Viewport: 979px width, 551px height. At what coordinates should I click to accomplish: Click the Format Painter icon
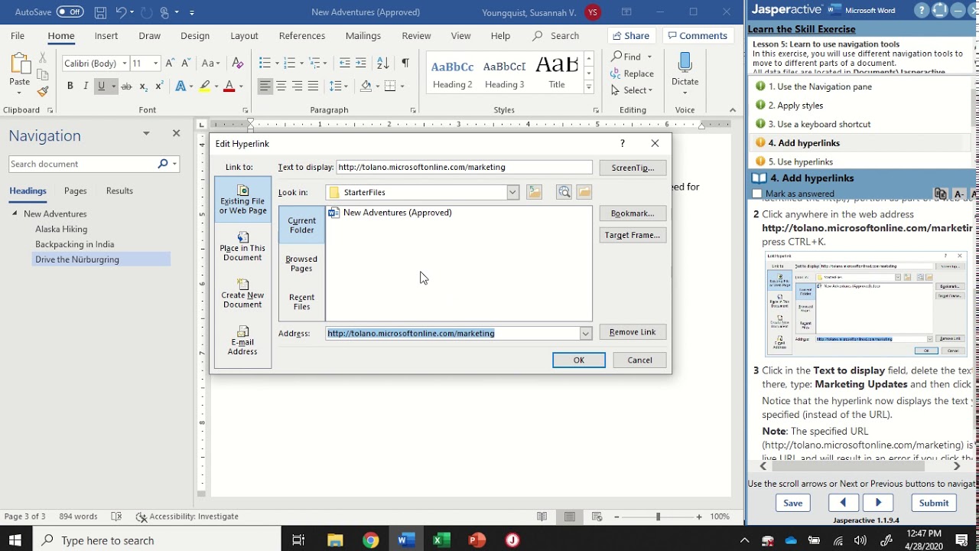43,91
